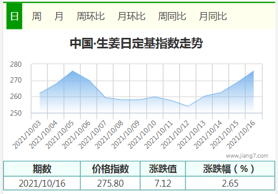Click the 期数 column header
The height and width of the screenshot is (194, 278).
[x=42, y=169]
